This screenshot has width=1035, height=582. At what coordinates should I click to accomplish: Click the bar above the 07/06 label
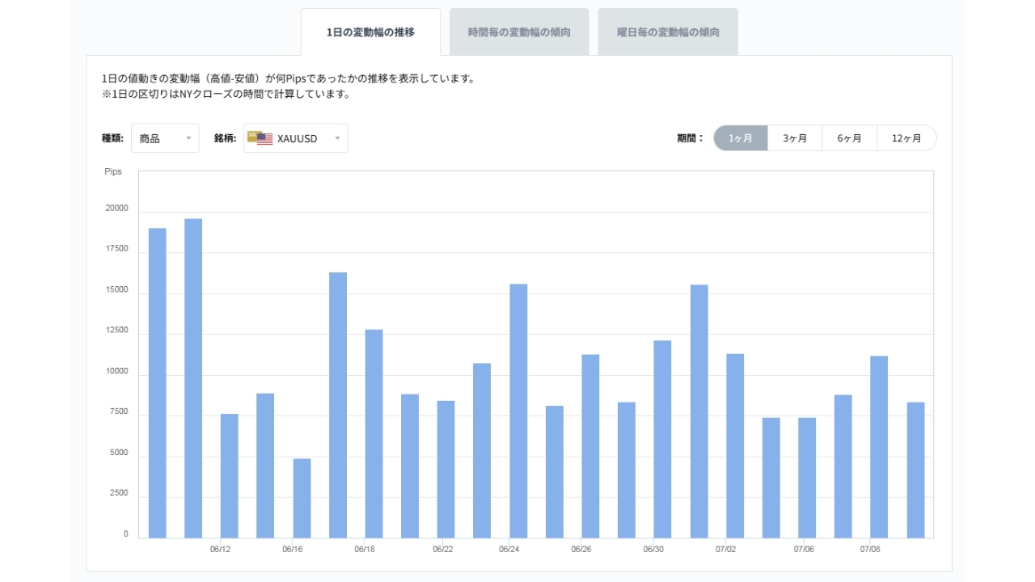tap(807, 478)
